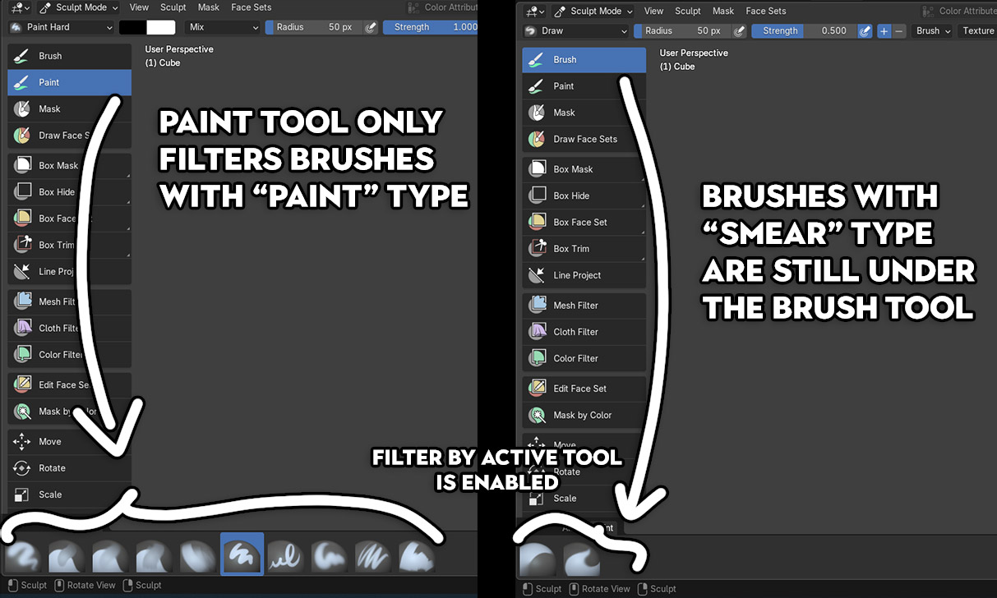The image size is (997, 598).
Task: Toggle radius pen pressure in left header
Action: coord(371,27)
